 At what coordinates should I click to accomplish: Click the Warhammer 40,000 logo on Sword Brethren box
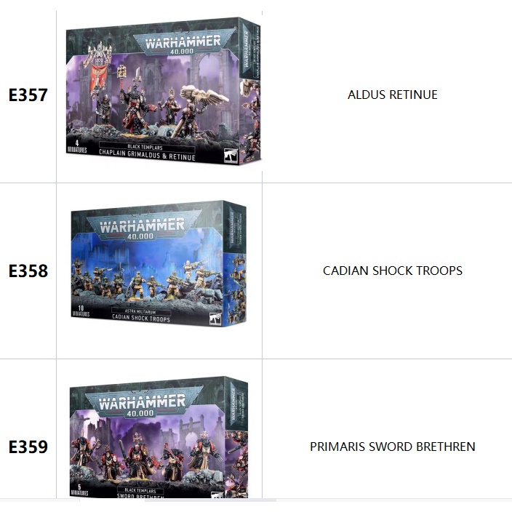click(x=146, y=404)
